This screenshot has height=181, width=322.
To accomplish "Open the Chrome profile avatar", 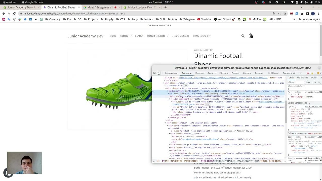I will point(313,14).
